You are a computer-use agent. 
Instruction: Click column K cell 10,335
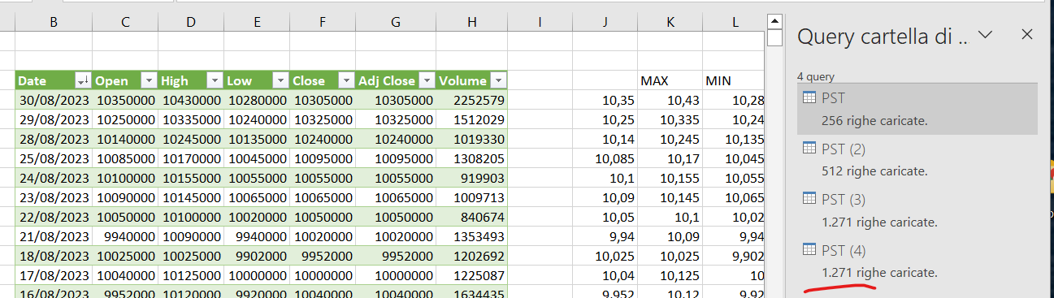click(670, 119)
